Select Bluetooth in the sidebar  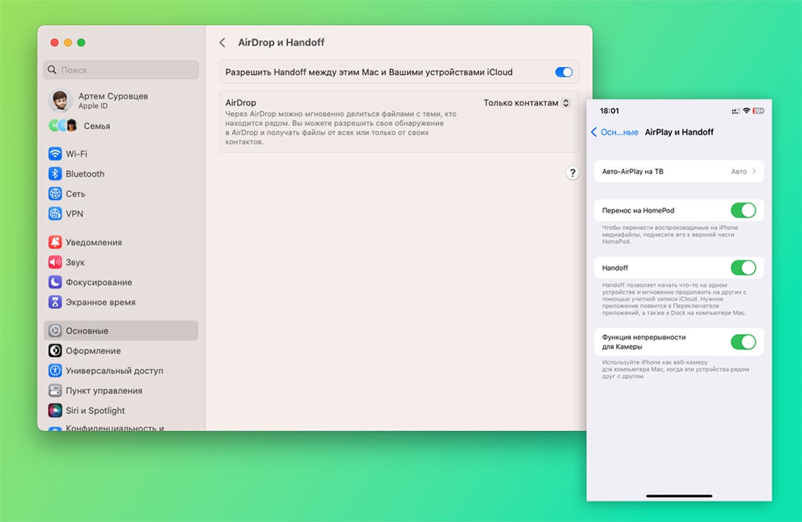click(121, 174)
